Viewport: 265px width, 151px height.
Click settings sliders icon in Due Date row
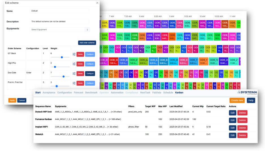click(x=74, y=74)
